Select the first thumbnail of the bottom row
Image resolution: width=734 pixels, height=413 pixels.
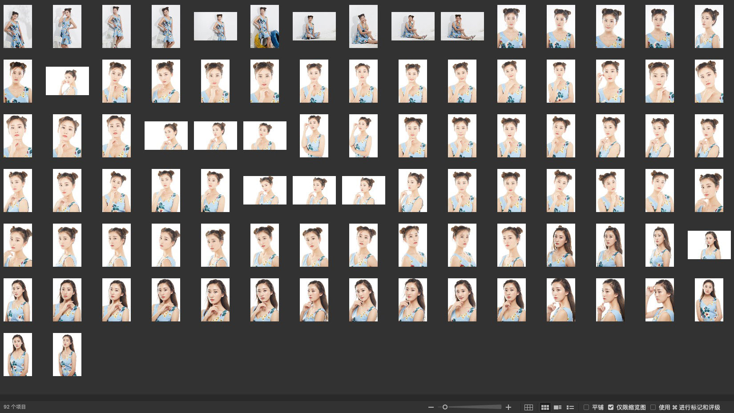pyautogui.click(x=18, y=354)
